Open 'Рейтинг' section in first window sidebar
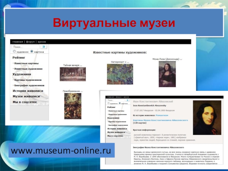228x171 pixels. click(19, 58)
